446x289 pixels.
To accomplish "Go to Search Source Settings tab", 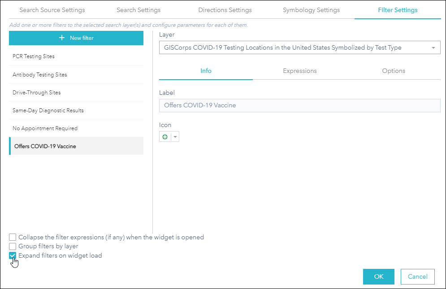I will pyautogui.click(x=52, y=10).
